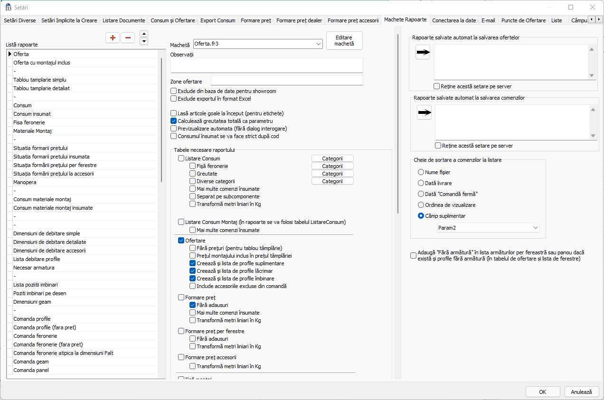Viewport: 604px width, 400px height.
Task: Click arrow button for offers auto-saved reports
Action: tap(423, 52)
